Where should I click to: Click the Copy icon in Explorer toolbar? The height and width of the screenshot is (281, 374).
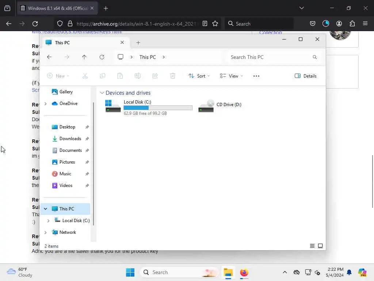tap(103, 76)
